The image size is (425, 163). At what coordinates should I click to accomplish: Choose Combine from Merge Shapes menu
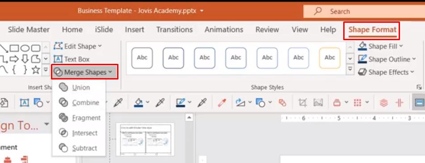pyautogui.click(x=79, y=103)
